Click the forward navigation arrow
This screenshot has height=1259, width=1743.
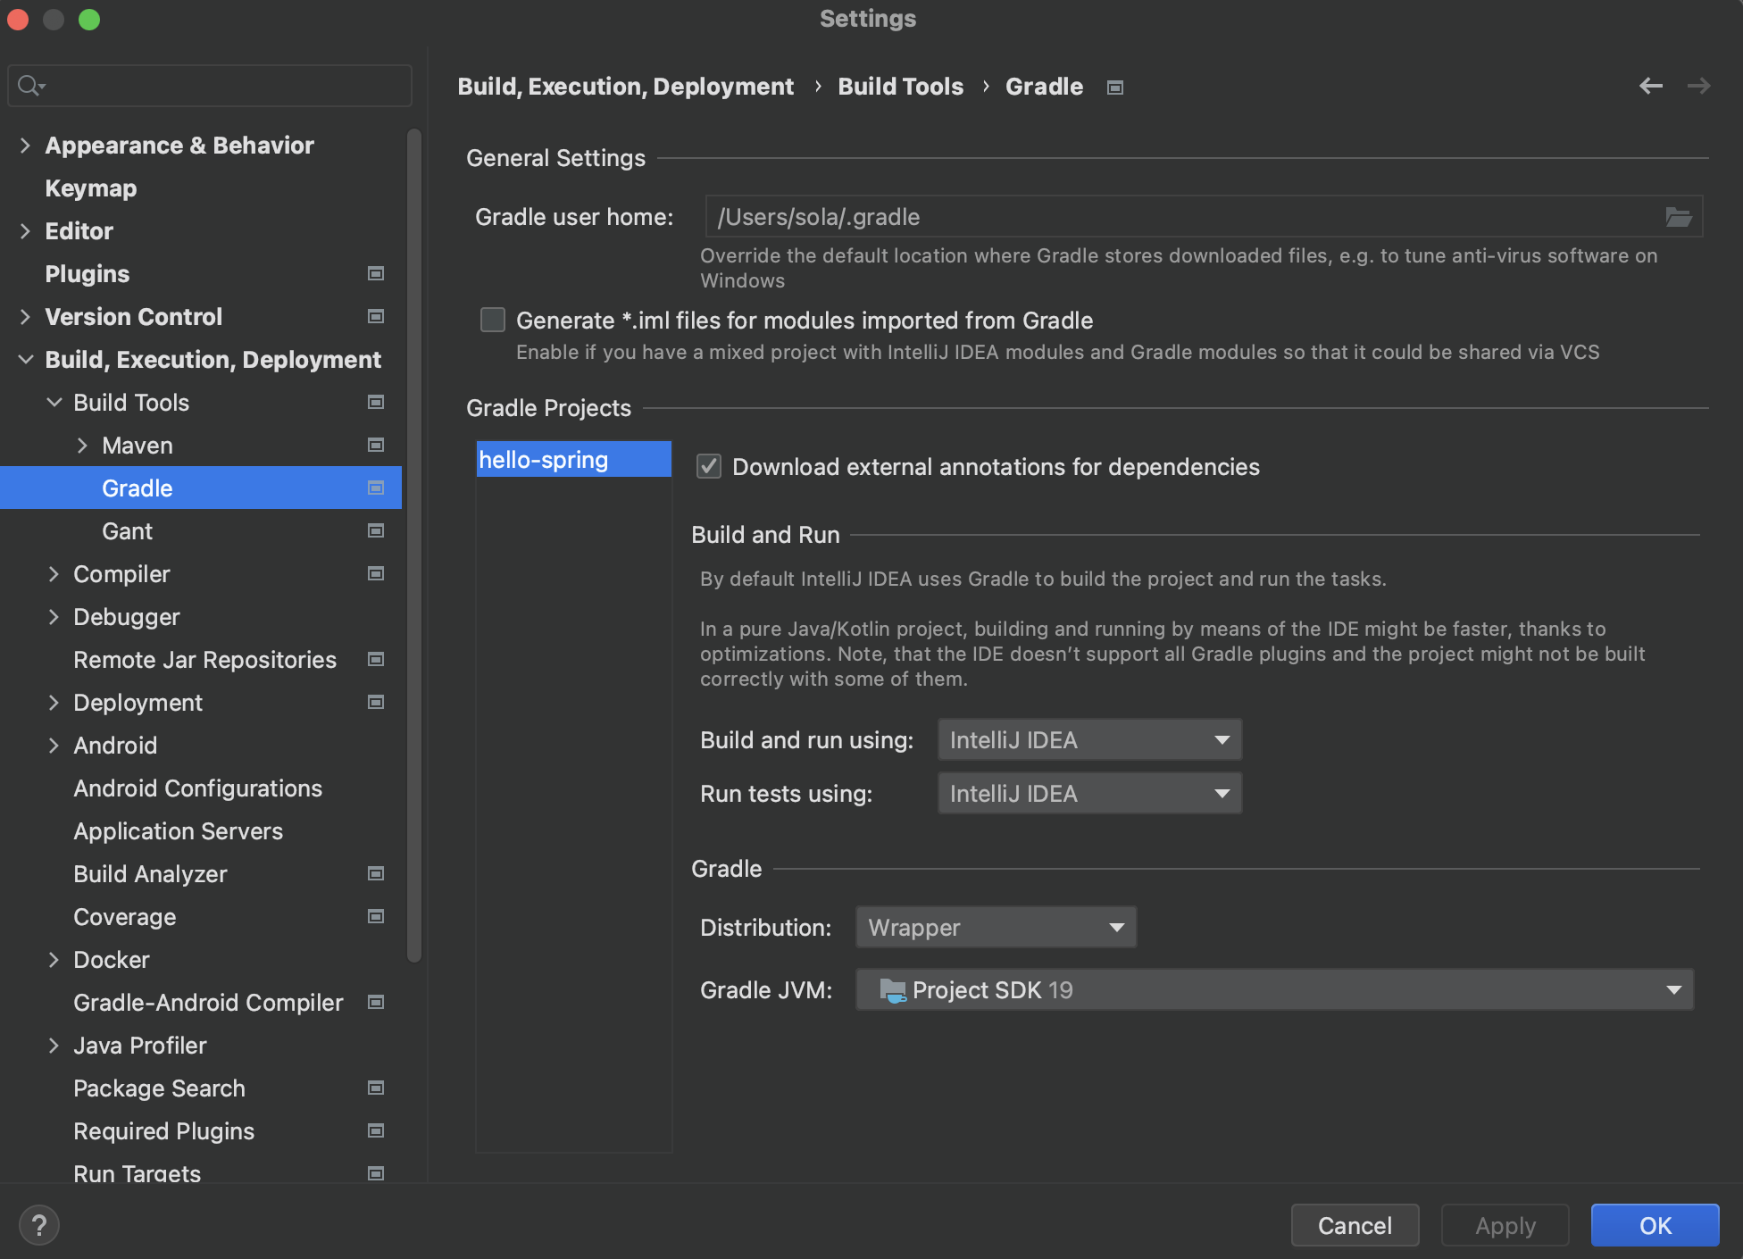1698,86
